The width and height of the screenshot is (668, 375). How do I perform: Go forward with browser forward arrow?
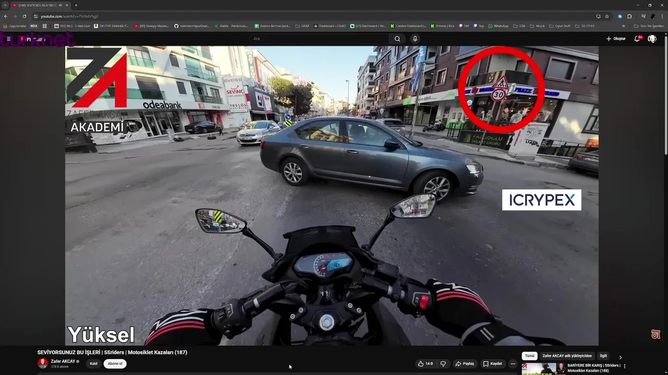15,16
